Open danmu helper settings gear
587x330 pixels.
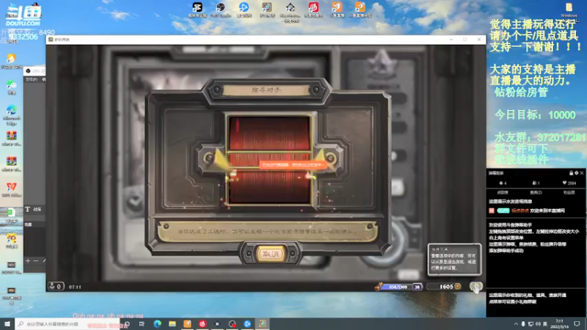tap(577, 173)
